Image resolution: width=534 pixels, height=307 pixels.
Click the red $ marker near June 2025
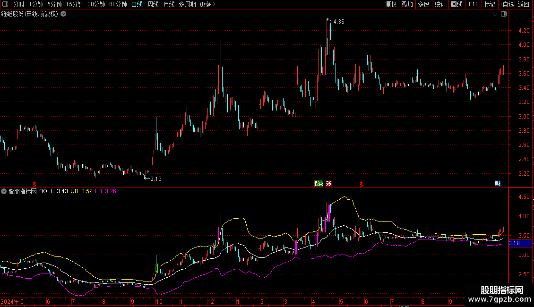point(362,183)
